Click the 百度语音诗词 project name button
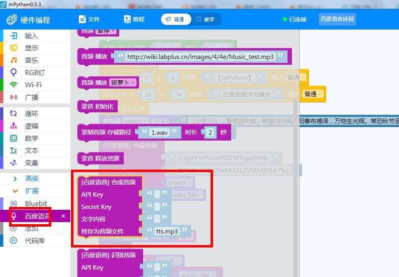Screen dimensions: 399x277 (337, 19)
